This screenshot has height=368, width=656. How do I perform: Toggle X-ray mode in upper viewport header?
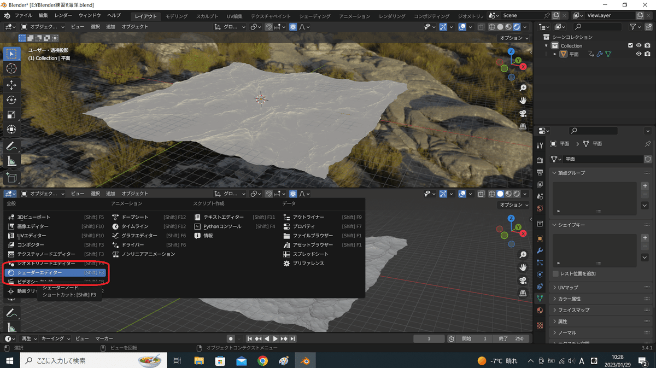coord(481,26)
